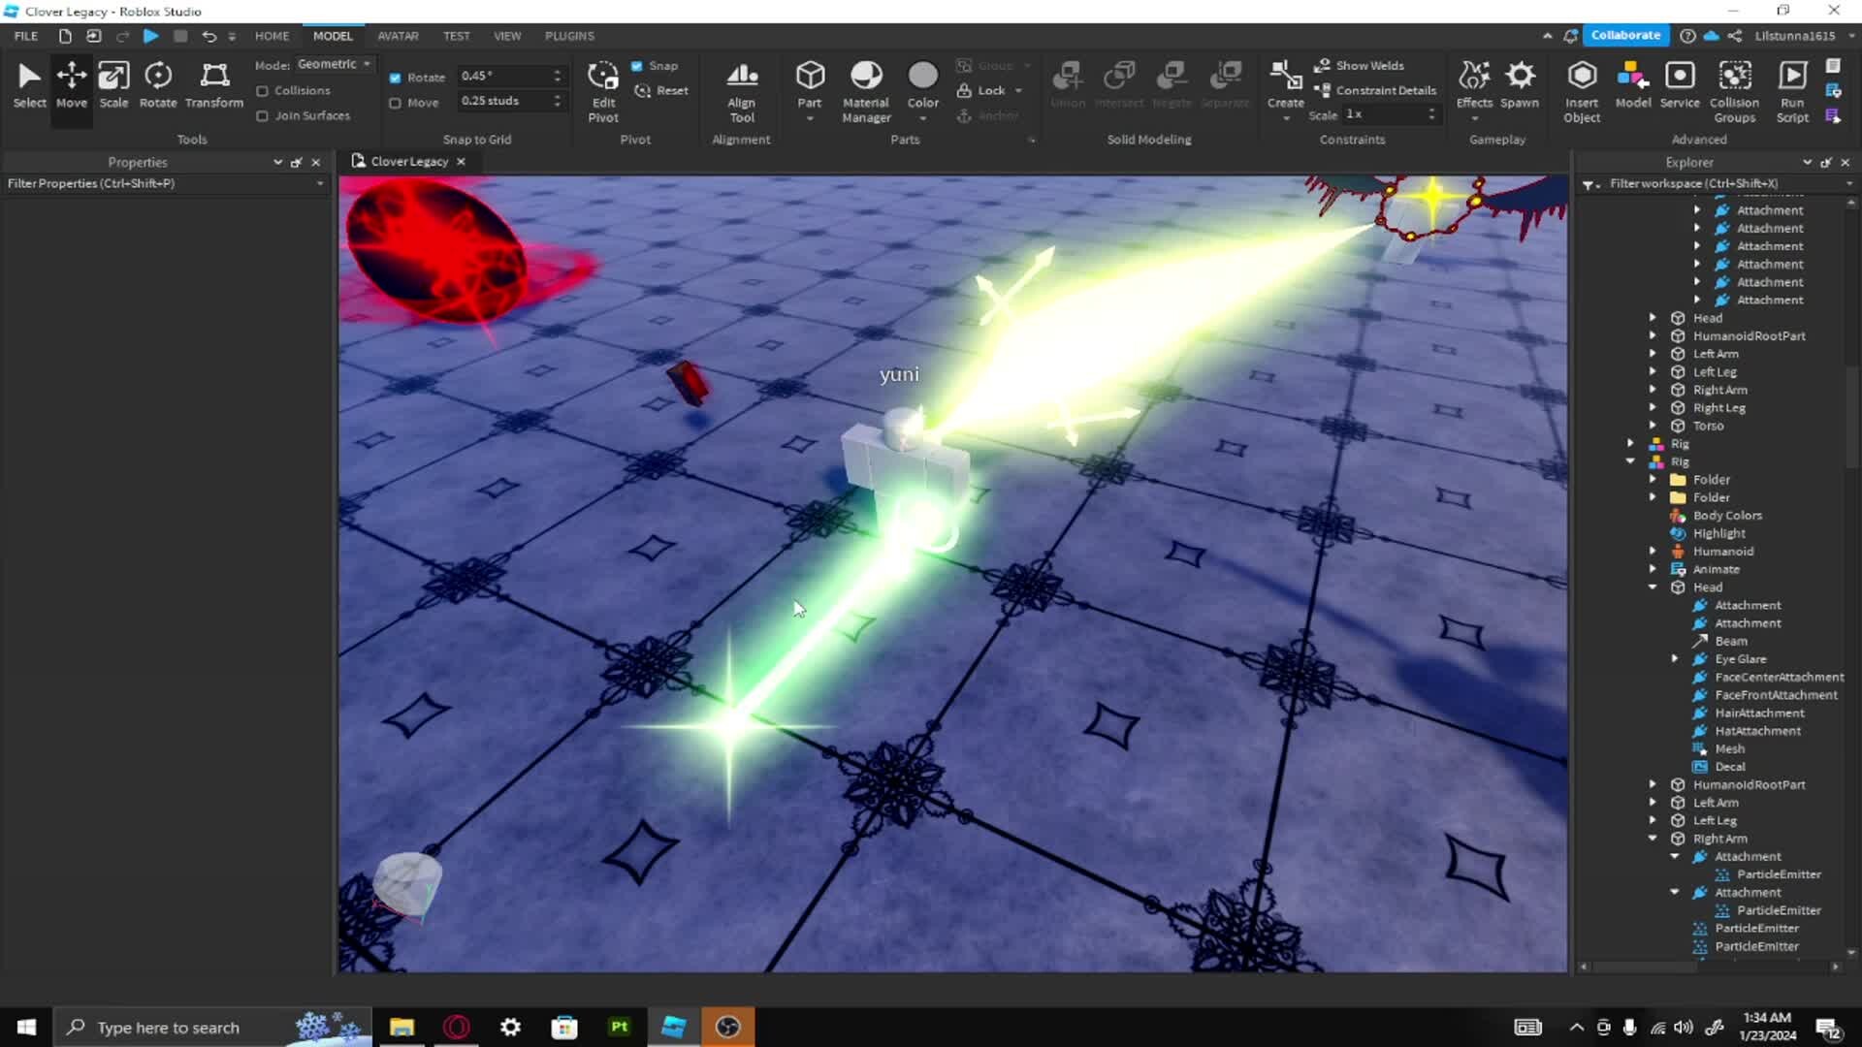Enable the Join Surfaces checkbox
Viewport: 1862px width, 1047px height.
point(262,116)
